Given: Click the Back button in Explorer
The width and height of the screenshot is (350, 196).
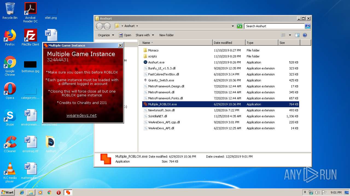Looking at the screenshot, I should point(99,26).
